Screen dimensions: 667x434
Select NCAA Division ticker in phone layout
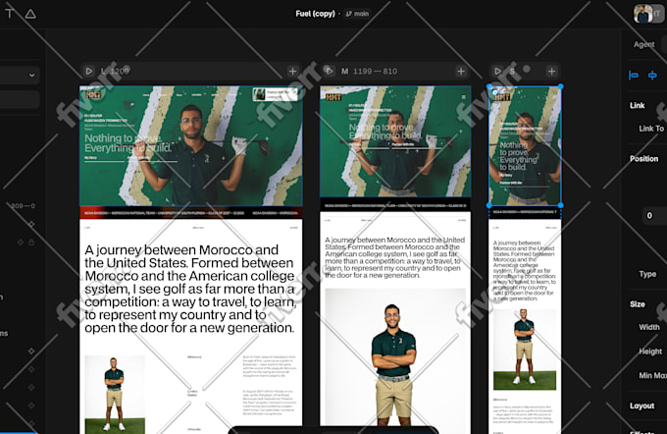[x=525, y=212]
